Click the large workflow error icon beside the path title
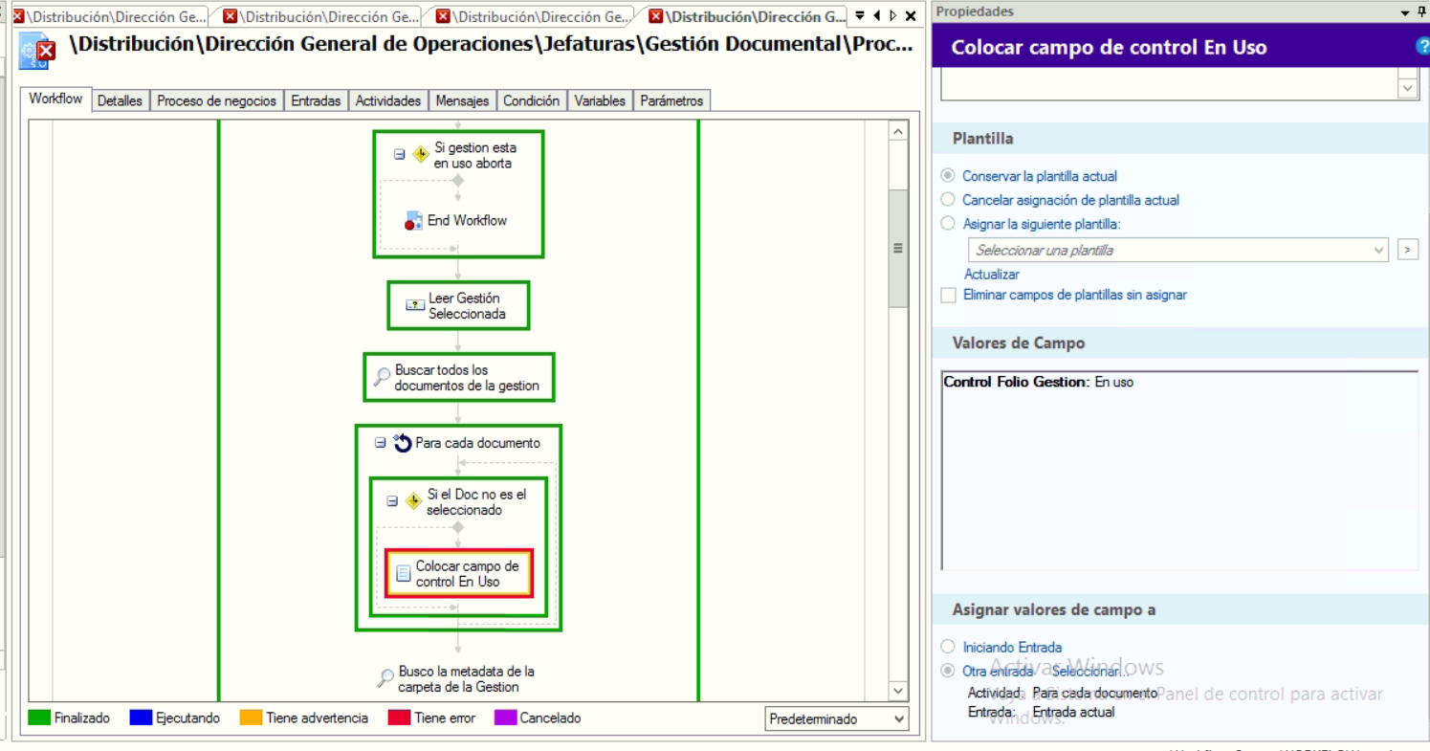This screenshot has width=1430, height=751. [38, 50]
